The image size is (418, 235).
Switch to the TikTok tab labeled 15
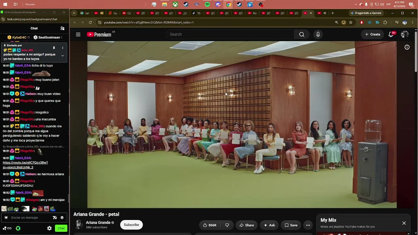pos(197,13)
